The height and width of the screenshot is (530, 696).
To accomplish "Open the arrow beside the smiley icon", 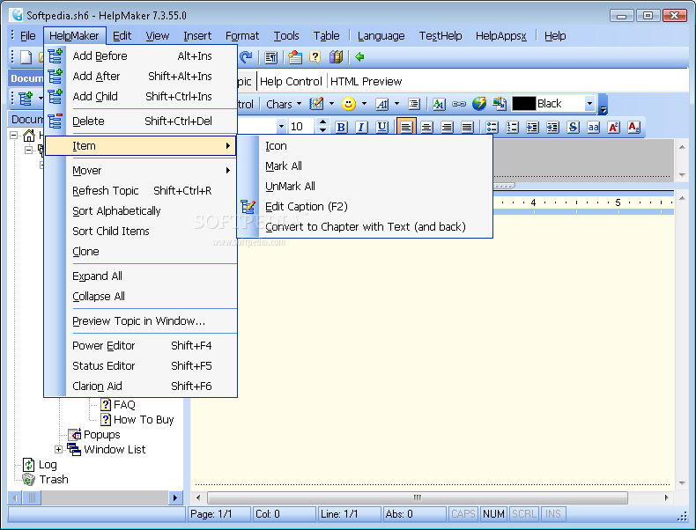I will 364,104.
